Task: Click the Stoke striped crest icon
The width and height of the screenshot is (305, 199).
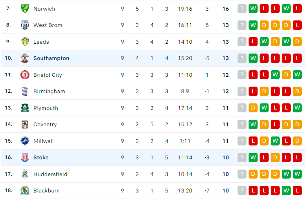Action: [25, 157]
